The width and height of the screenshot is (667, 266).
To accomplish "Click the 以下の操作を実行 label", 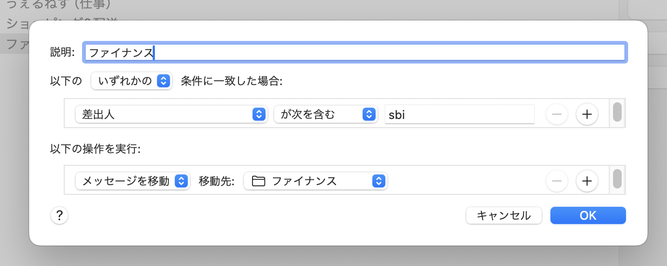I will [95, 149].
